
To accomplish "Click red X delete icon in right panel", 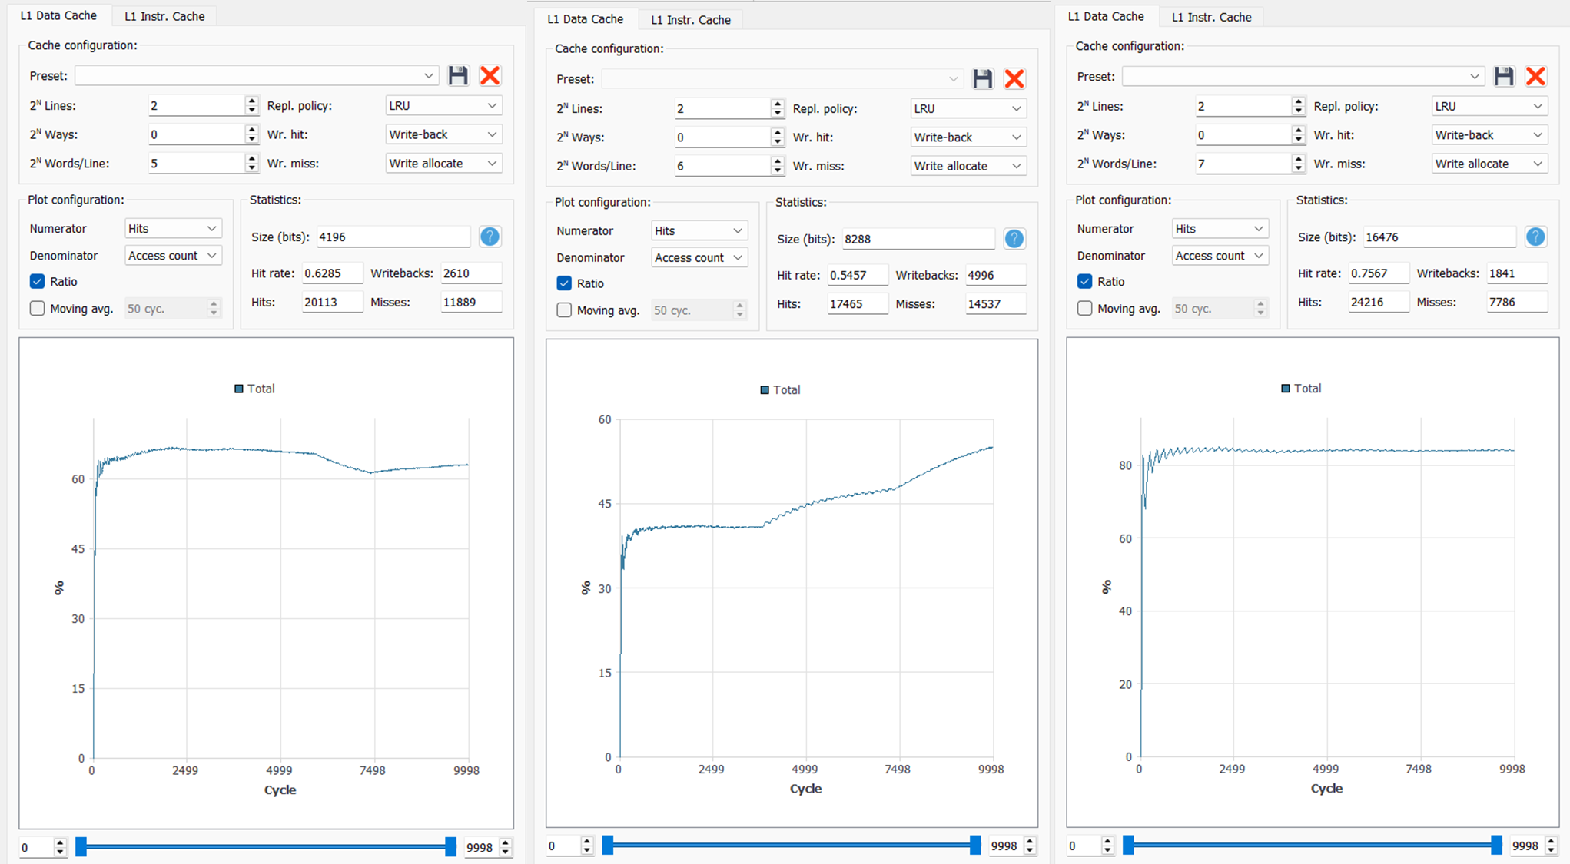I will 1535,76.
